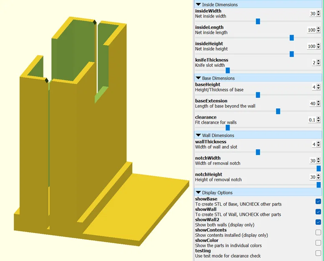Uncheck the showWall2 checkbox
Image resolution: width=324 pixels, height=261 pixels.
[318, 222]
